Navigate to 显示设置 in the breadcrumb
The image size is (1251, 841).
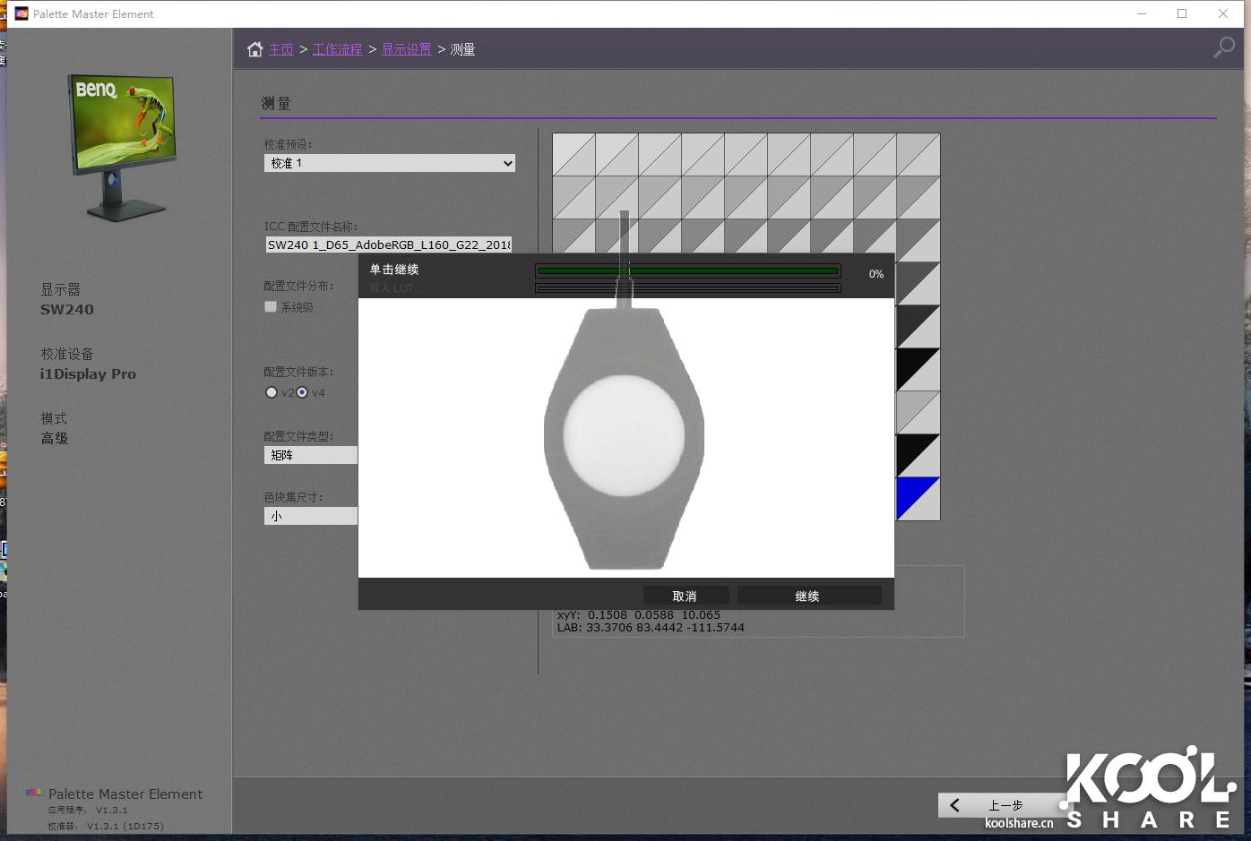[x=406, y=48]
